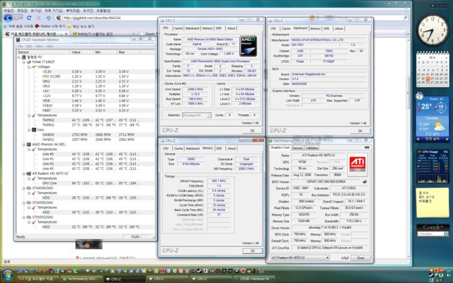The height and width of the screenshot is (283, 453).
Task: Open the About tab in Mainboard CPU-Z window
Action: pos(339,29)
